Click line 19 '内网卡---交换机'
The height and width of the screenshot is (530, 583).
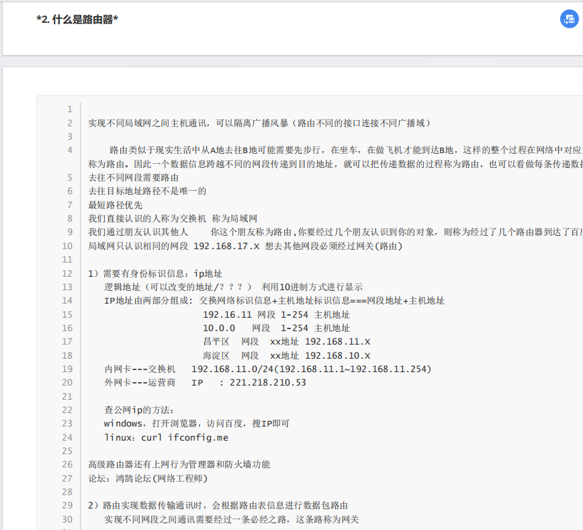click(x=140, y=369)
